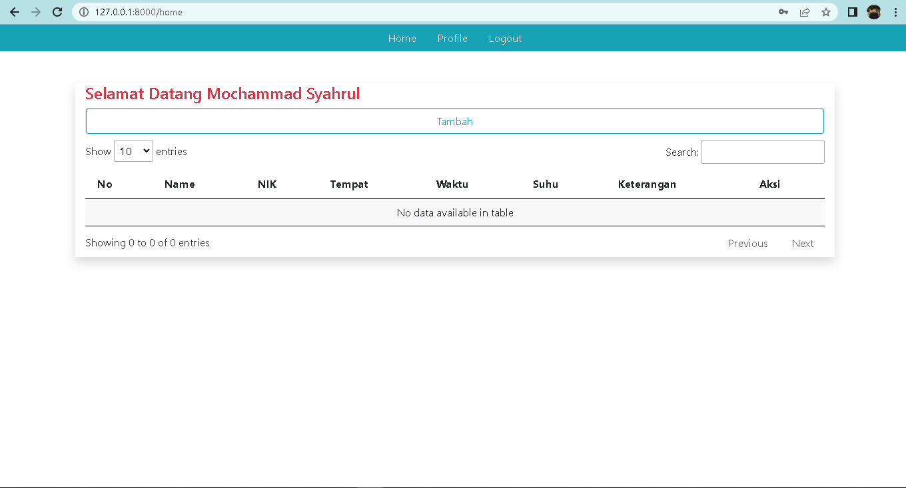Toggle the browser side panel icon
The height and width of the screenshot is (488, 906).
tap(852, 12)
